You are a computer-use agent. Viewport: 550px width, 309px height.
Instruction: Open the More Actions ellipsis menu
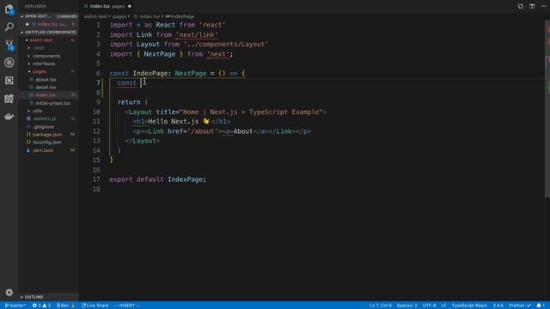point(544,6)
